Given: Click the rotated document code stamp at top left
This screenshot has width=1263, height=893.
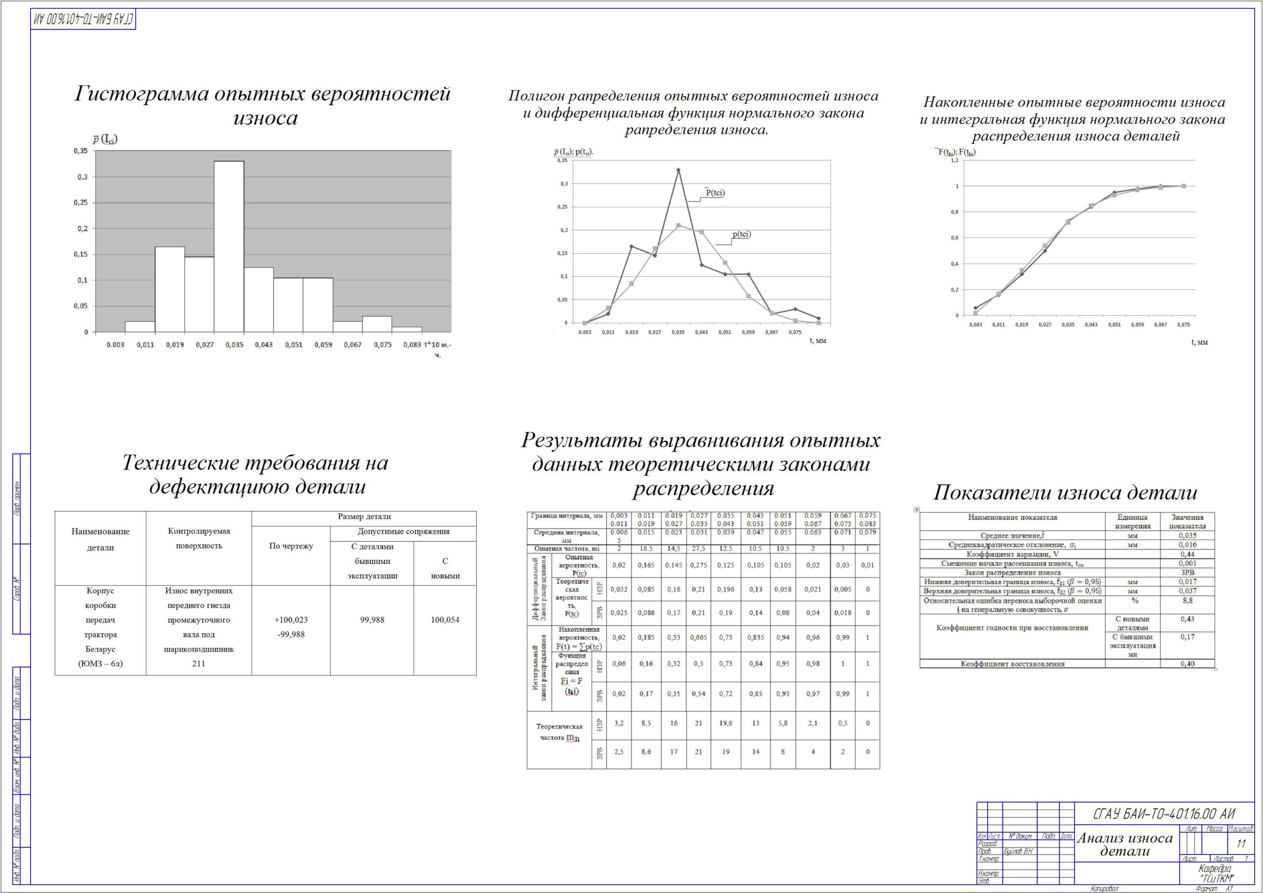Looking at the screenshot, I should (x=83, y=19).
